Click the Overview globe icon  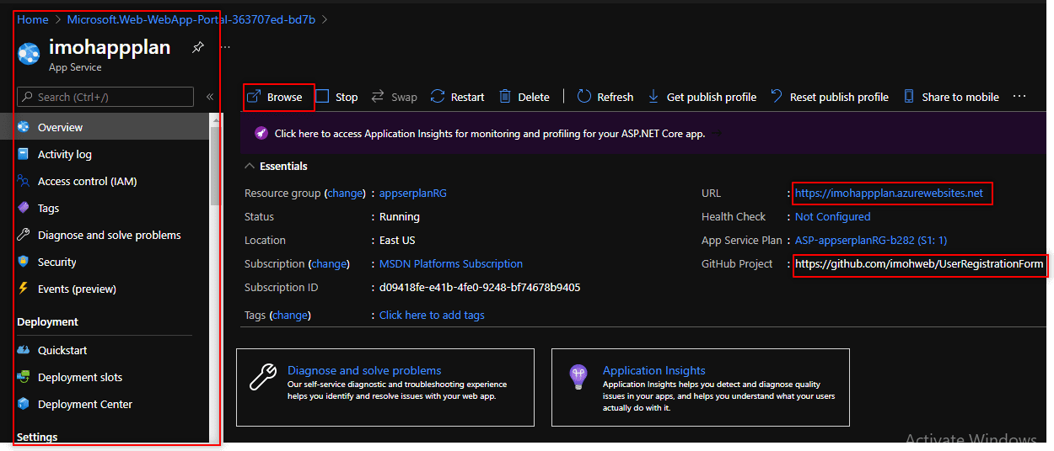tap(24, 127)
